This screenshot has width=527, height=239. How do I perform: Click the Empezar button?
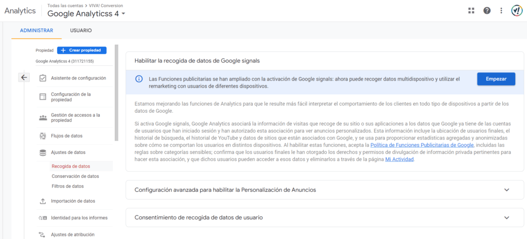(x=496, y=79)
